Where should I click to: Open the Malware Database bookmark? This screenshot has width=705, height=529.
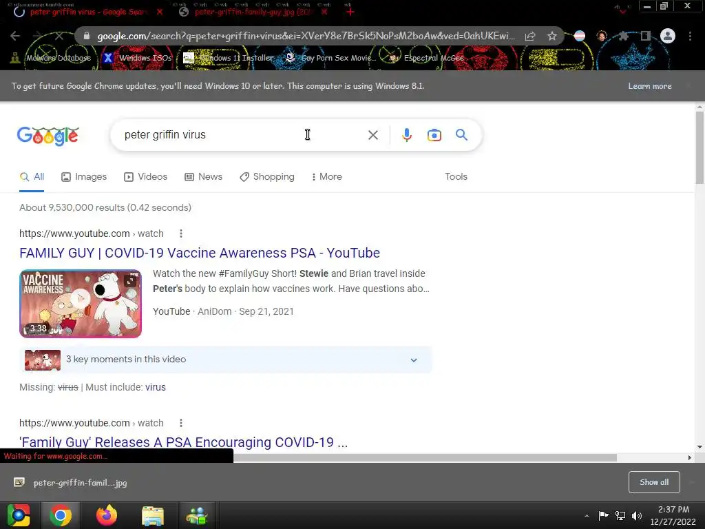pos(51,58)
